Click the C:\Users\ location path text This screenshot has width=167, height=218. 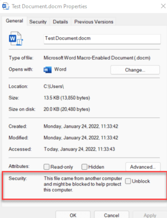54,86
